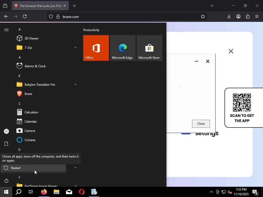Click the Productivity group heading

coord(91,30)
